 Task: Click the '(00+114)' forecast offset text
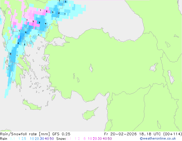[x=173, y=134]
